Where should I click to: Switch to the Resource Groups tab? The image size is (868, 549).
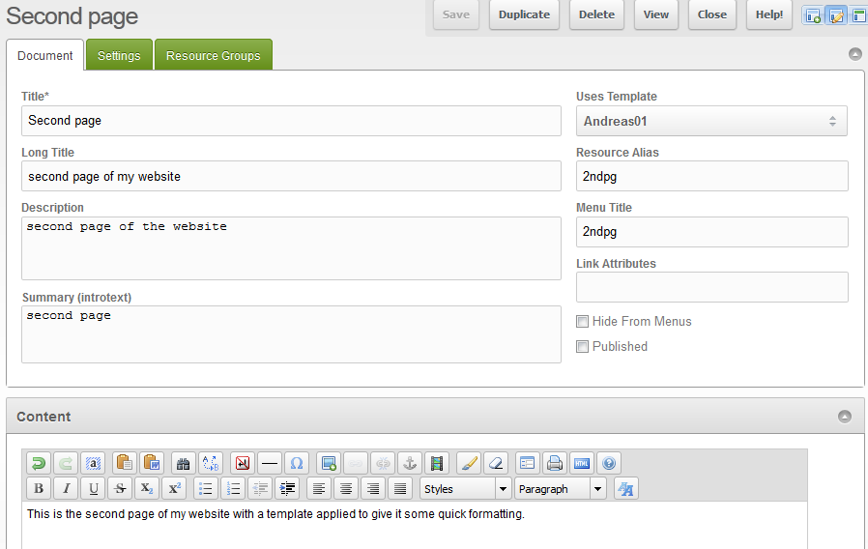click(x=213, y=56)
